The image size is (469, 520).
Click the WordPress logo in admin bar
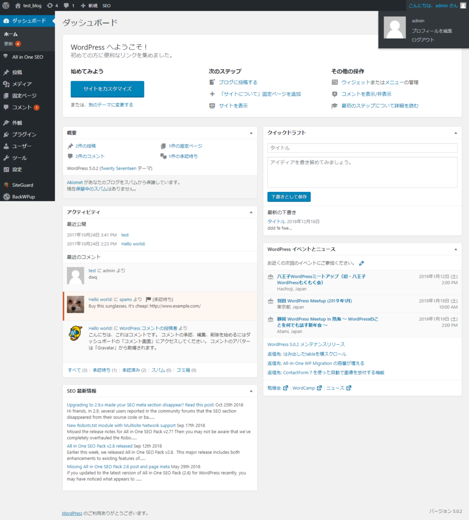pos(6,6)
